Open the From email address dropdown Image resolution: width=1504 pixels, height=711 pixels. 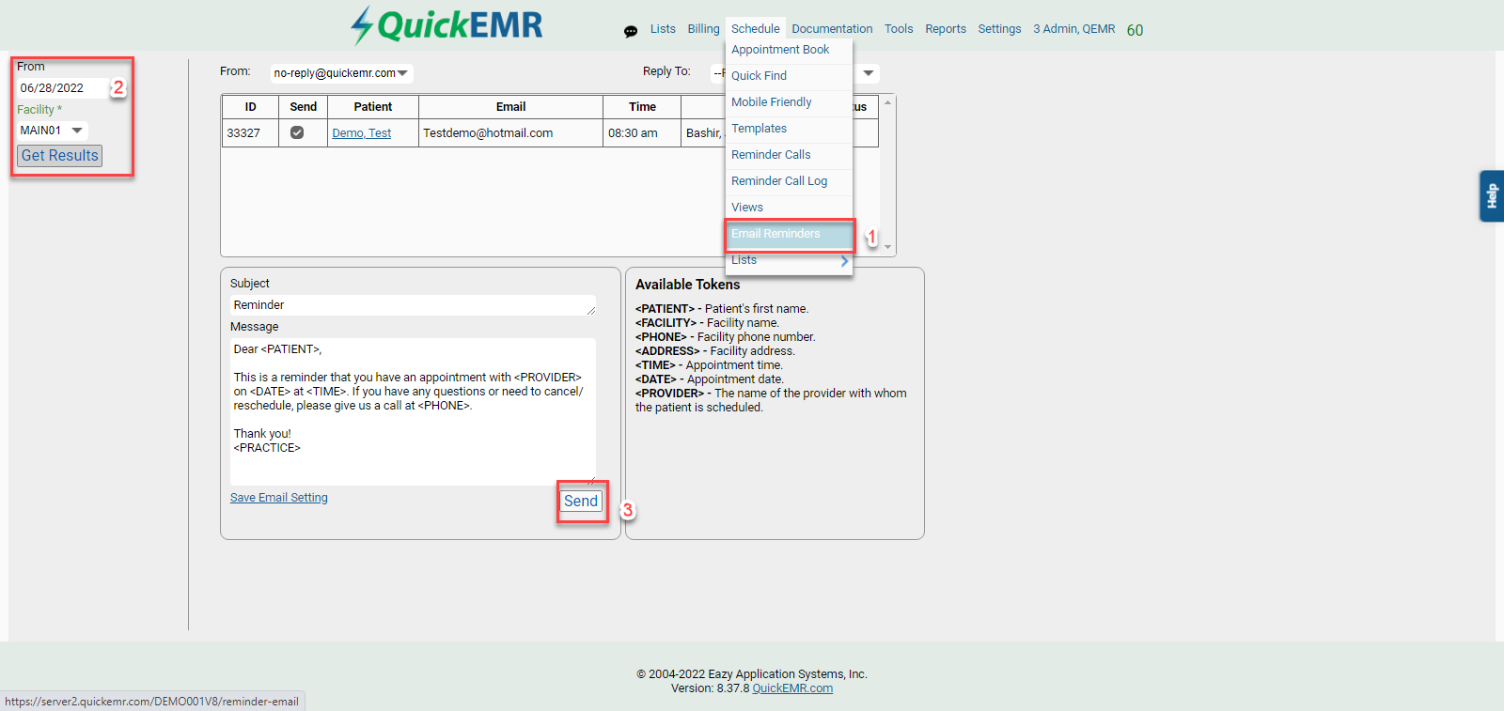[x=341, y=73]
